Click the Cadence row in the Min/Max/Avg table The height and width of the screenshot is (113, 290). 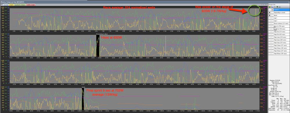280,102
